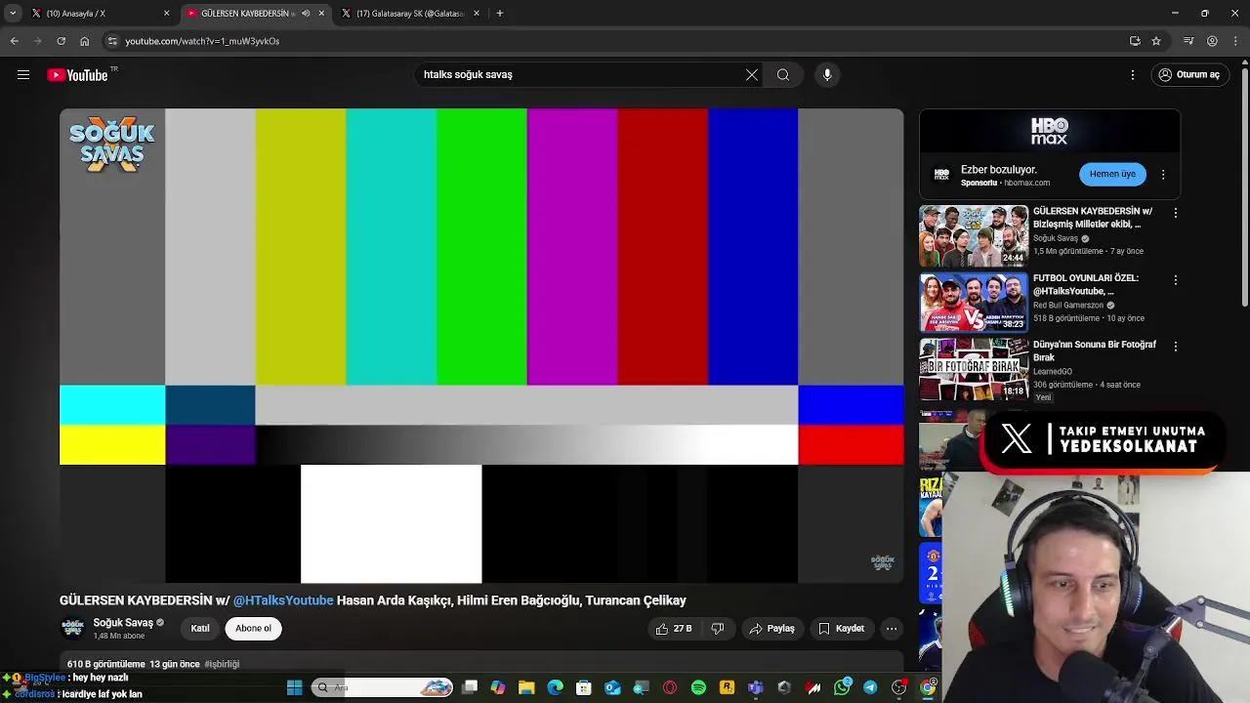Open Soğuk Savaş channel avatar
The width and height of the screenshot is (1250, 703).
click(x=72, y=628)
